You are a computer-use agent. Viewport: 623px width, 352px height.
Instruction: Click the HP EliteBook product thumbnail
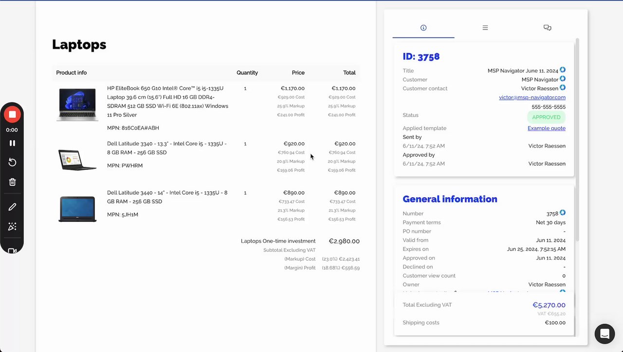point(77,104)
